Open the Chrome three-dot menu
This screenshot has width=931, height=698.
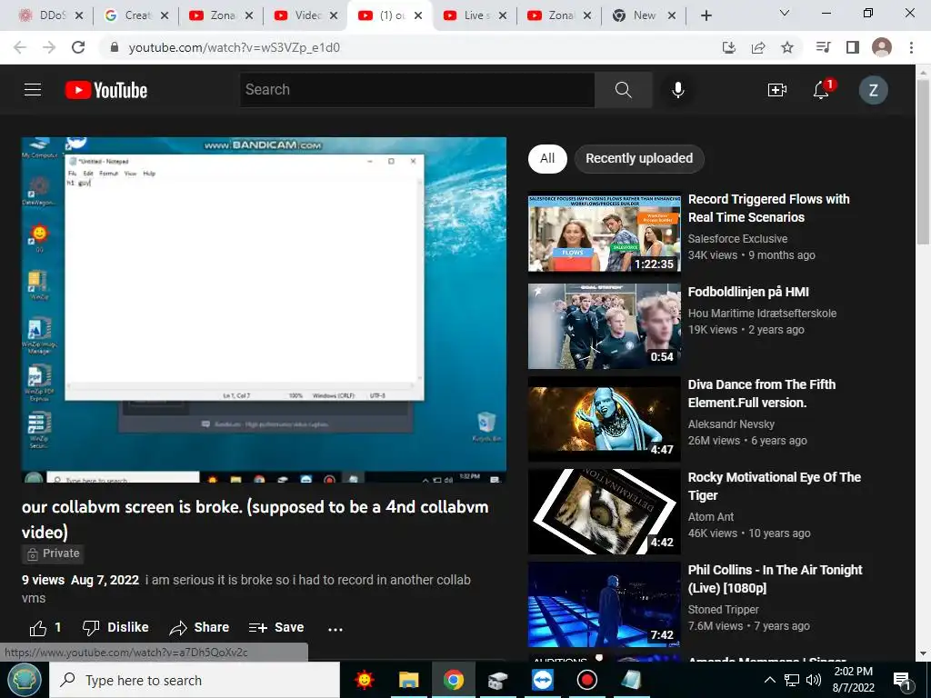(x=911, y=47)
